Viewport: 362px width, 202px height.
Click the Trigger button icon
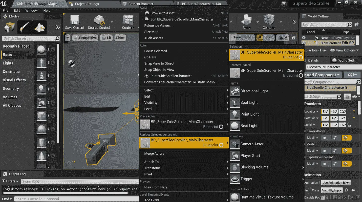point(235,179)
